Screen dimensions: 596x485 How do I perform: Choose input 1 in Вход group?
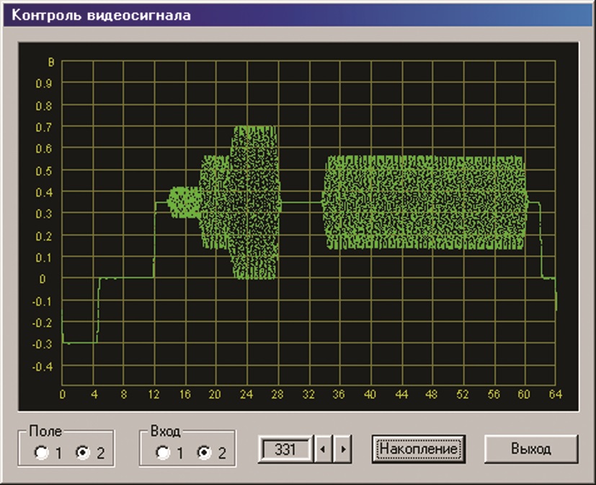tap(164, 453)
